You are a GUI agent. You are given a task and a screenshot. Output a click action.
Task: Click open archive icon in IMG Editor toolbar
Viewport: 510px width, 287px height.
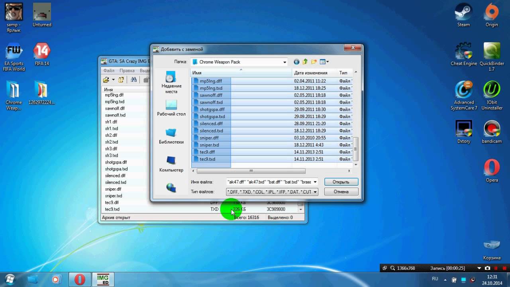coord(106,80)
